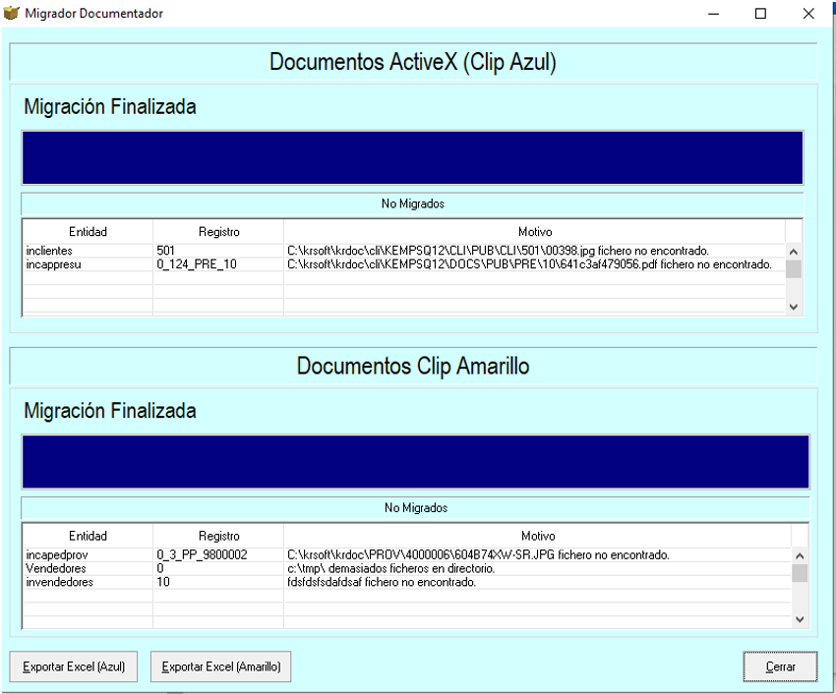Click scrollbar thumb in Clip Amarillo table
The width and height of the screenshot is (836, 694).
[x=800, y=573]
